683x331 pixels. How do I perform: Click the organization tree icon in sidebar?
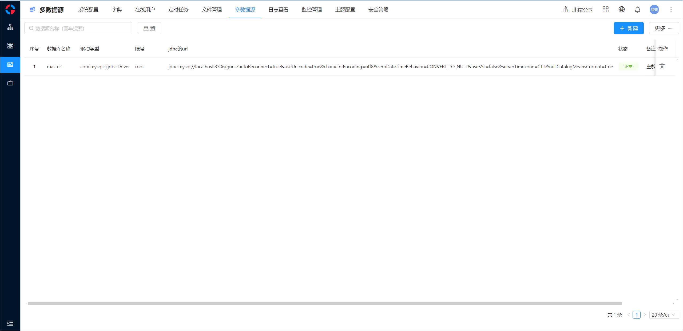click(x=10, y=27)
